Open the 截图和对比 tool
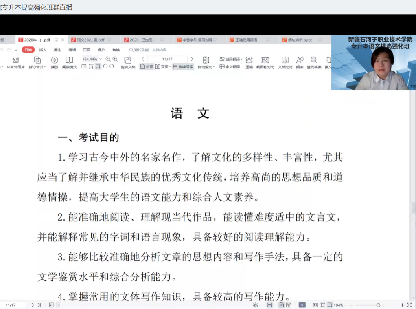Screen dimensions: 416x309 coord(265,60)
